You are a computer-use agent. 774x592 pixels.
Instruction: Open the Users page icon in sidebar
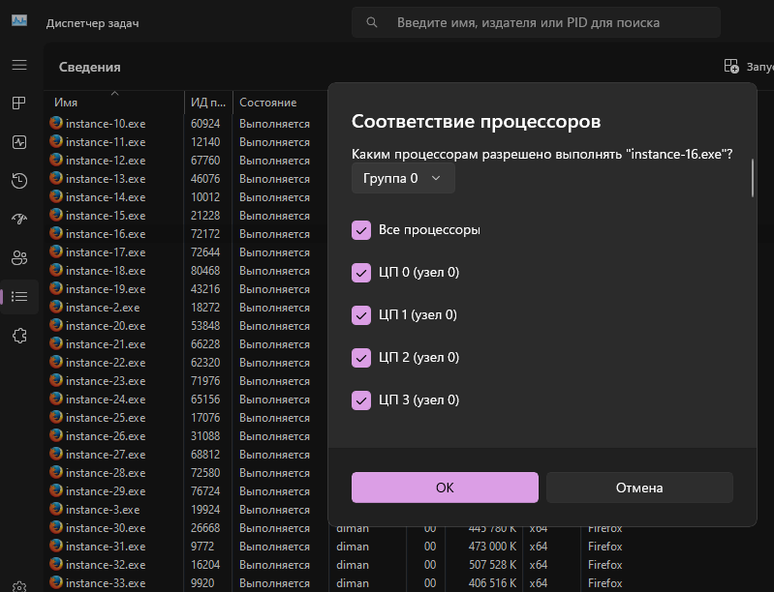[19, 258]
